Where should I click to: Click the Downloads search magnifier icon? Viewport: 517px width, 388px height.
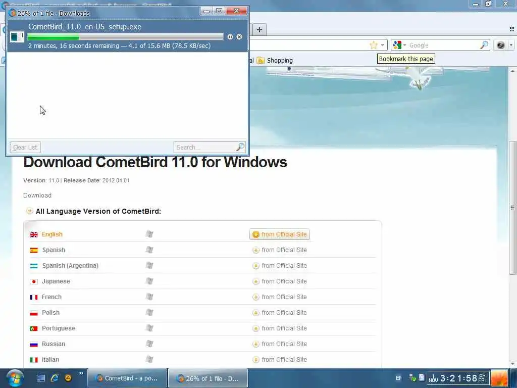click(x=241, y=147)
